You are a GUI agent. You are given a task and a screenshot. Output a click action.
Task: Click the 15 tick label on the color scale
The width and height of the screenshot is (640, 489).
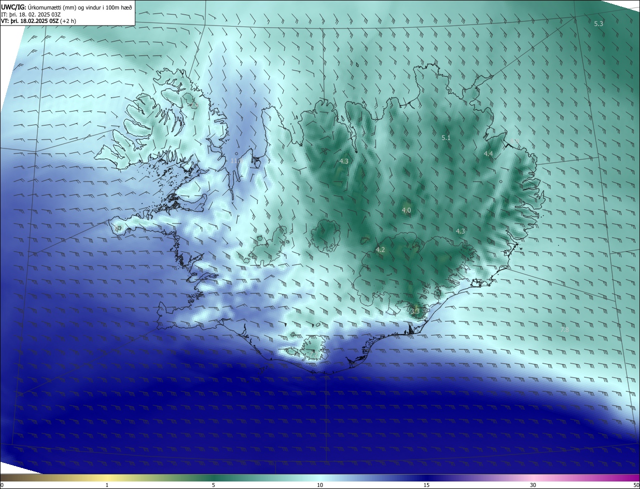tap(426, 485)
